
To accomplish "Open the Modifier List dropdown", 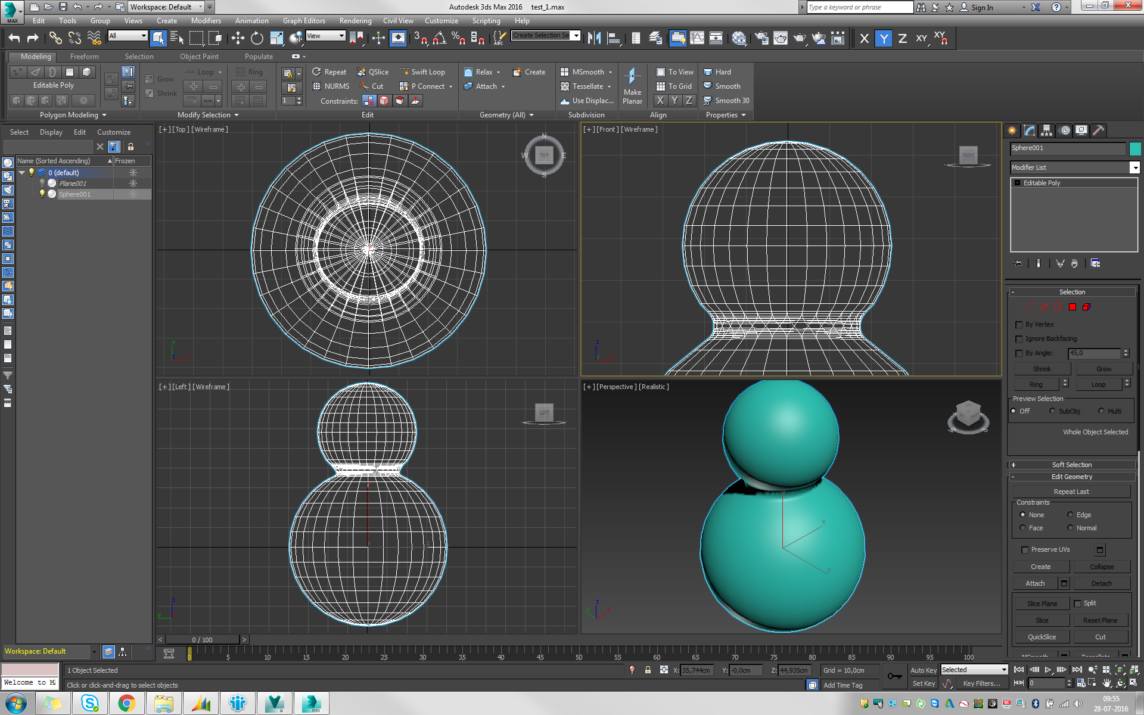I will 1075,167.
